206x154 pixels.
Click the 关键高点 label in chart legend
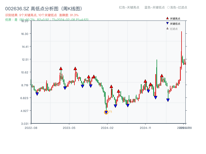pyautogui.click(x=175, y=18)
